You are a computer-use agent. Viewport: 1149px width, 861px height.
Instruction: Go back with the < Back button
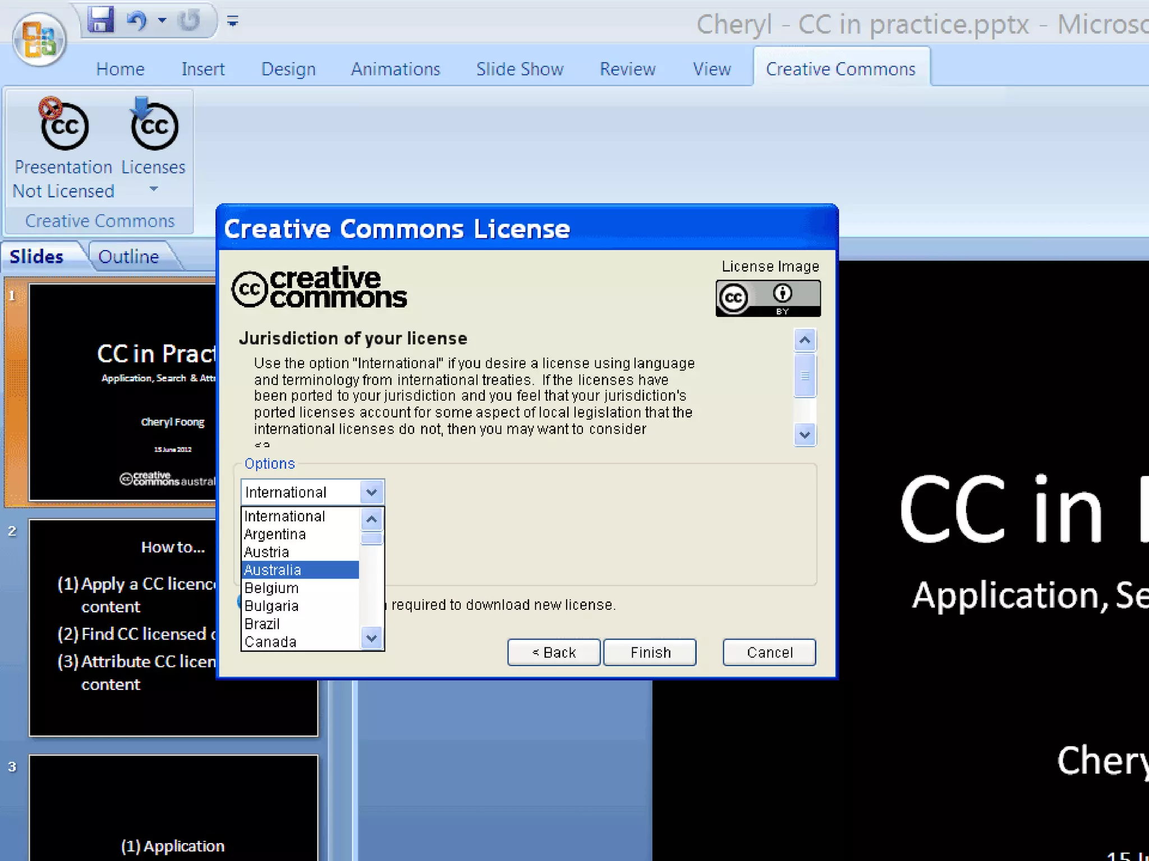[x=554, y=652]
